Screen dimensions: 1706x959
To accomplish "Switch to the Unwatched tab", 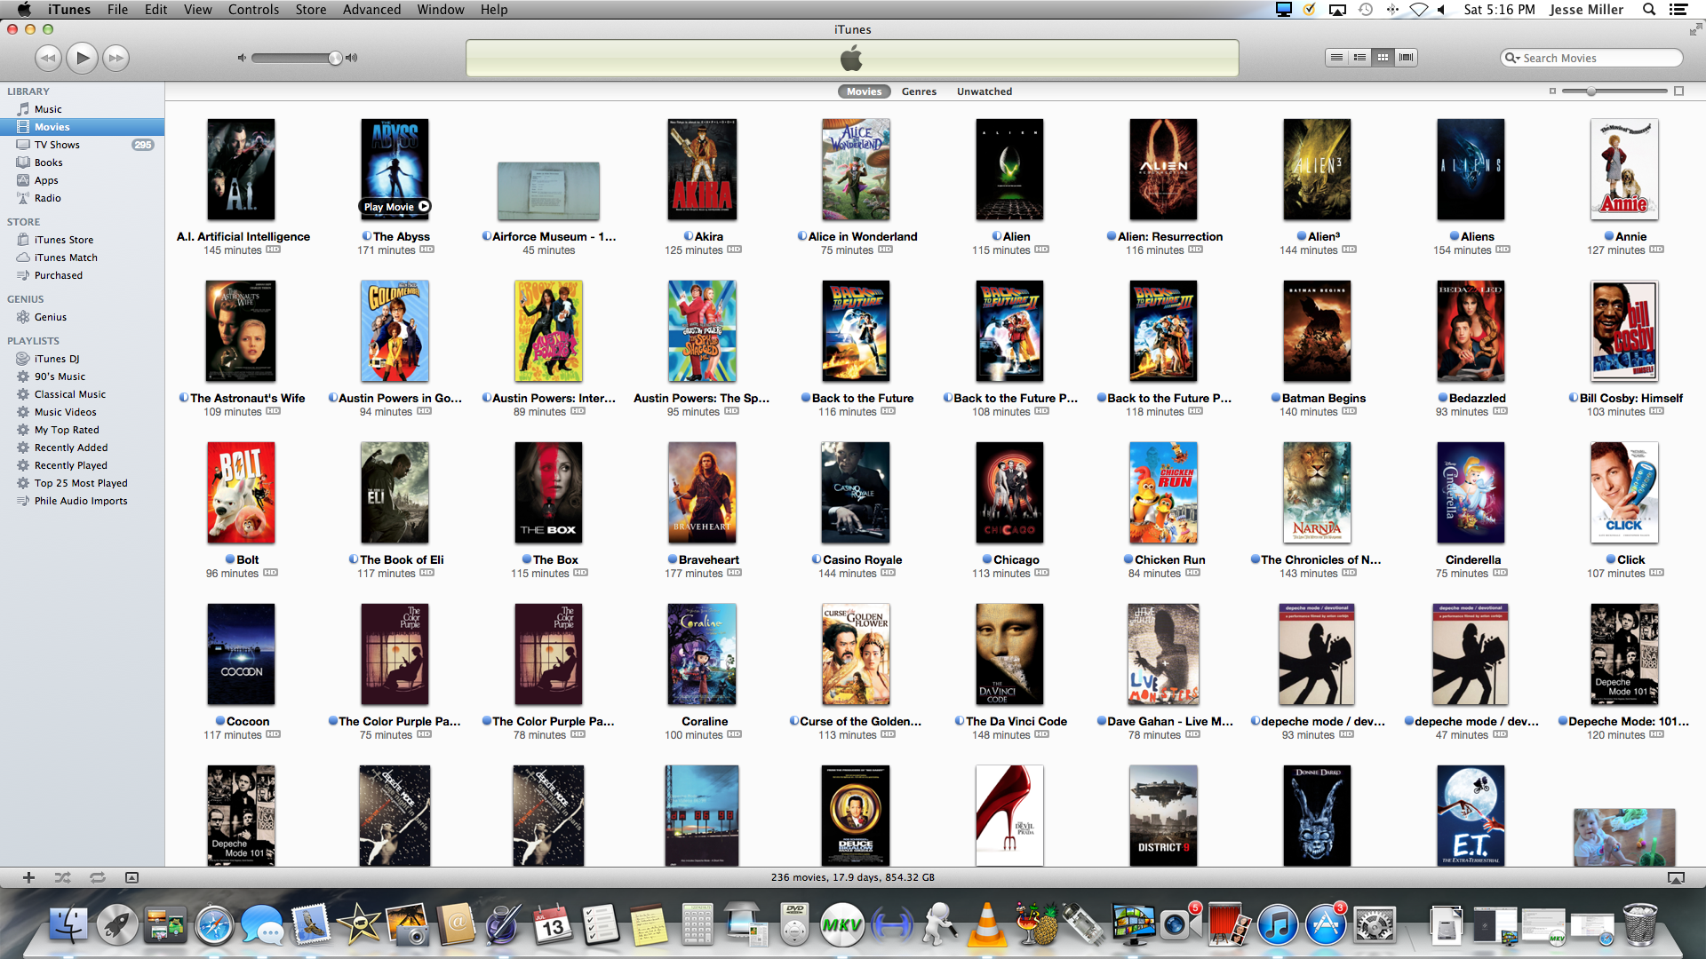I will pos(984,91).
